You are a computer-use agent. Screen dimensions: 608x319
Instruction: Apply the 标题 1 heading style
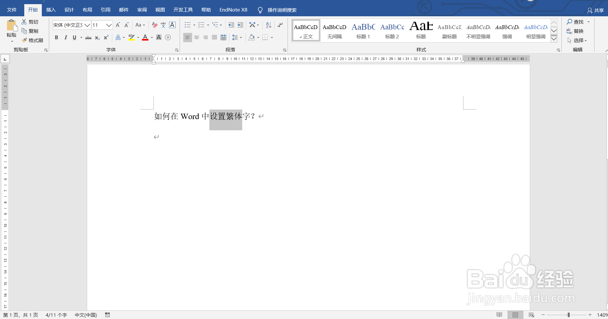(363, 31)
